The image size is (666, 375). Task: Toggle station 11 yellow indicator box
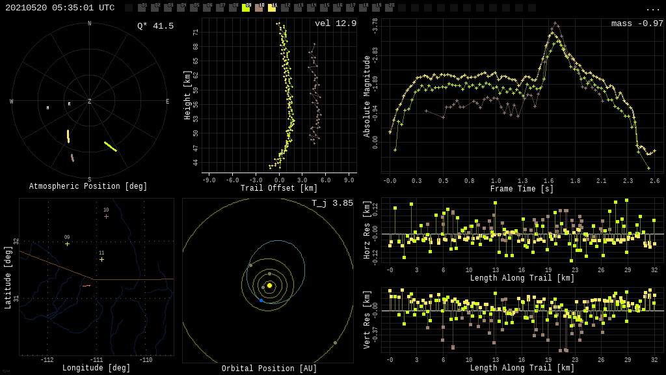(x=272, y=8)
